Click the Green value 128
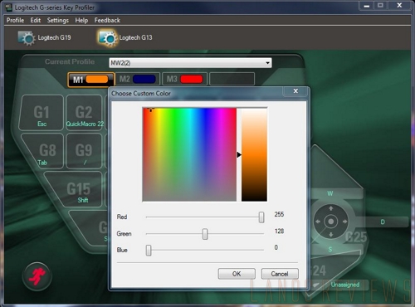 tap(279, 231)
